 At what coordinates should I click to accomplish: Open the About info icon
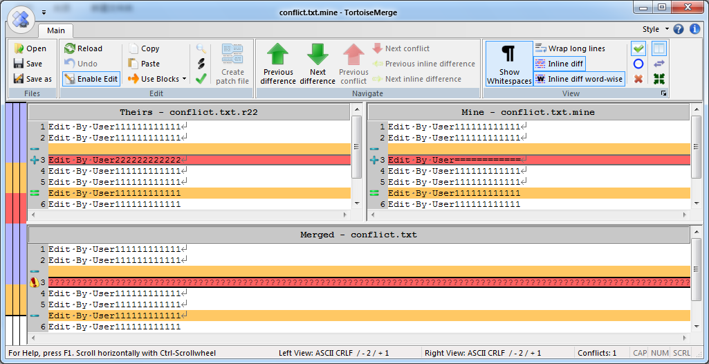694,29
